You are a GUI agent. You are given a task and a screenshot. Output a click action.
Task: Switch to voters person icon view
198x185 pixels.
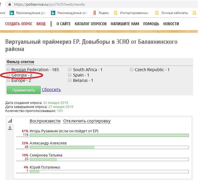click(10, 128)
